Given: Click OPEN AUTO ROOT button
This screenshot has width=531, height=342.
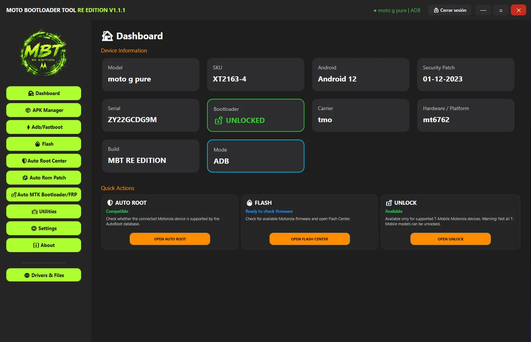Looking at the screenshot, I should pyautogui.click(x=170, y=239).
